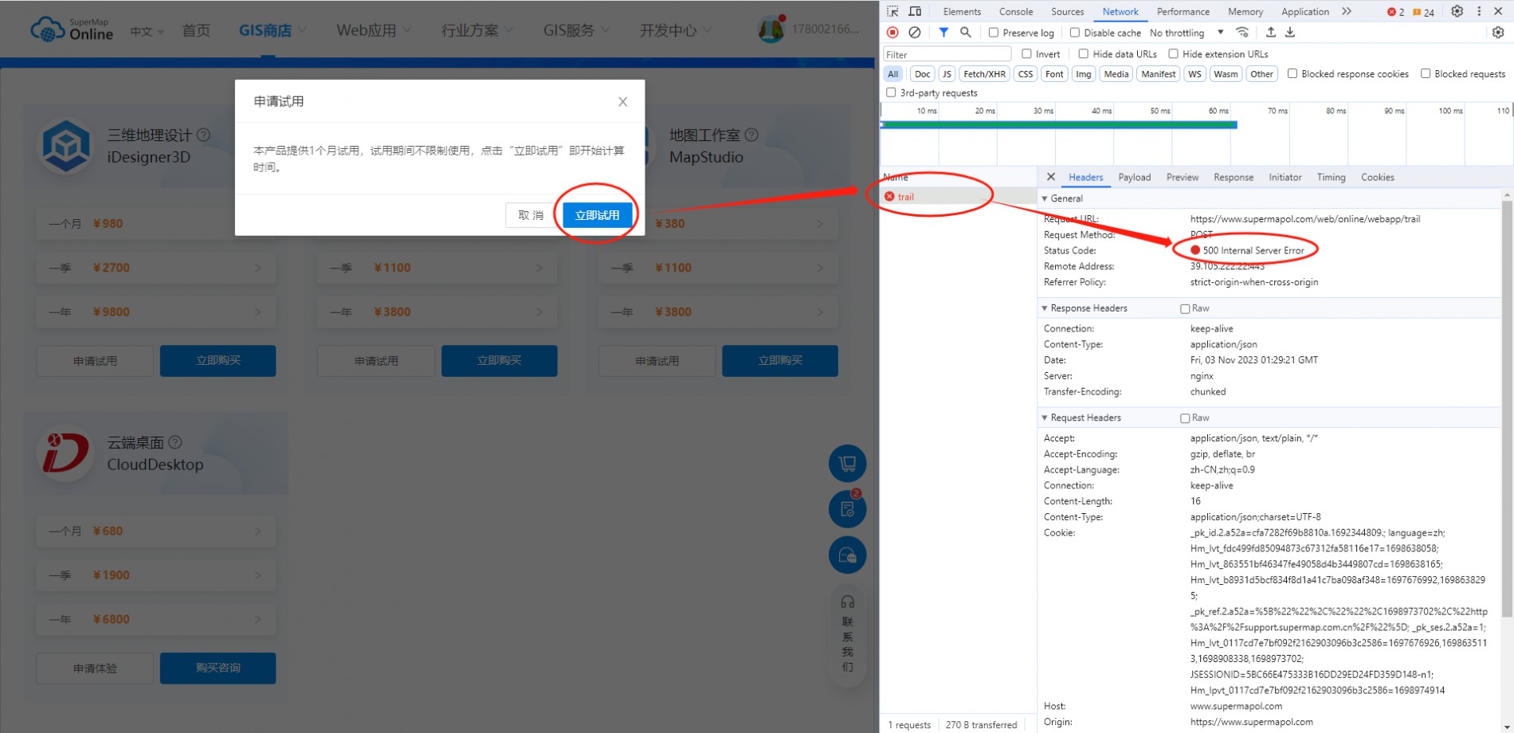Toggle the device toolbar icon
The width and height of the screenshot is (1514, 733).
[x=915, y=11]
